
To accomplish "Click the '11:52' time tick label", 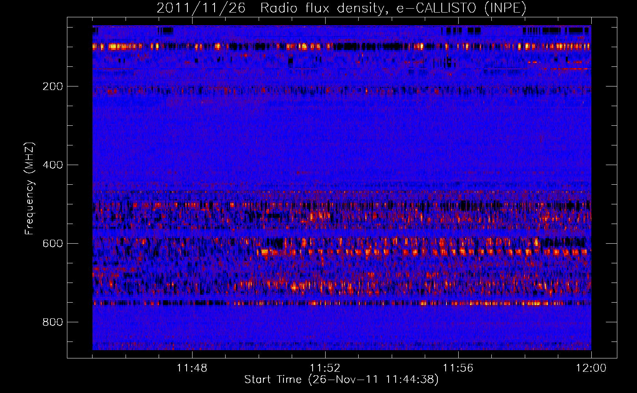I will pyautogui.click(x=325, y=368).
